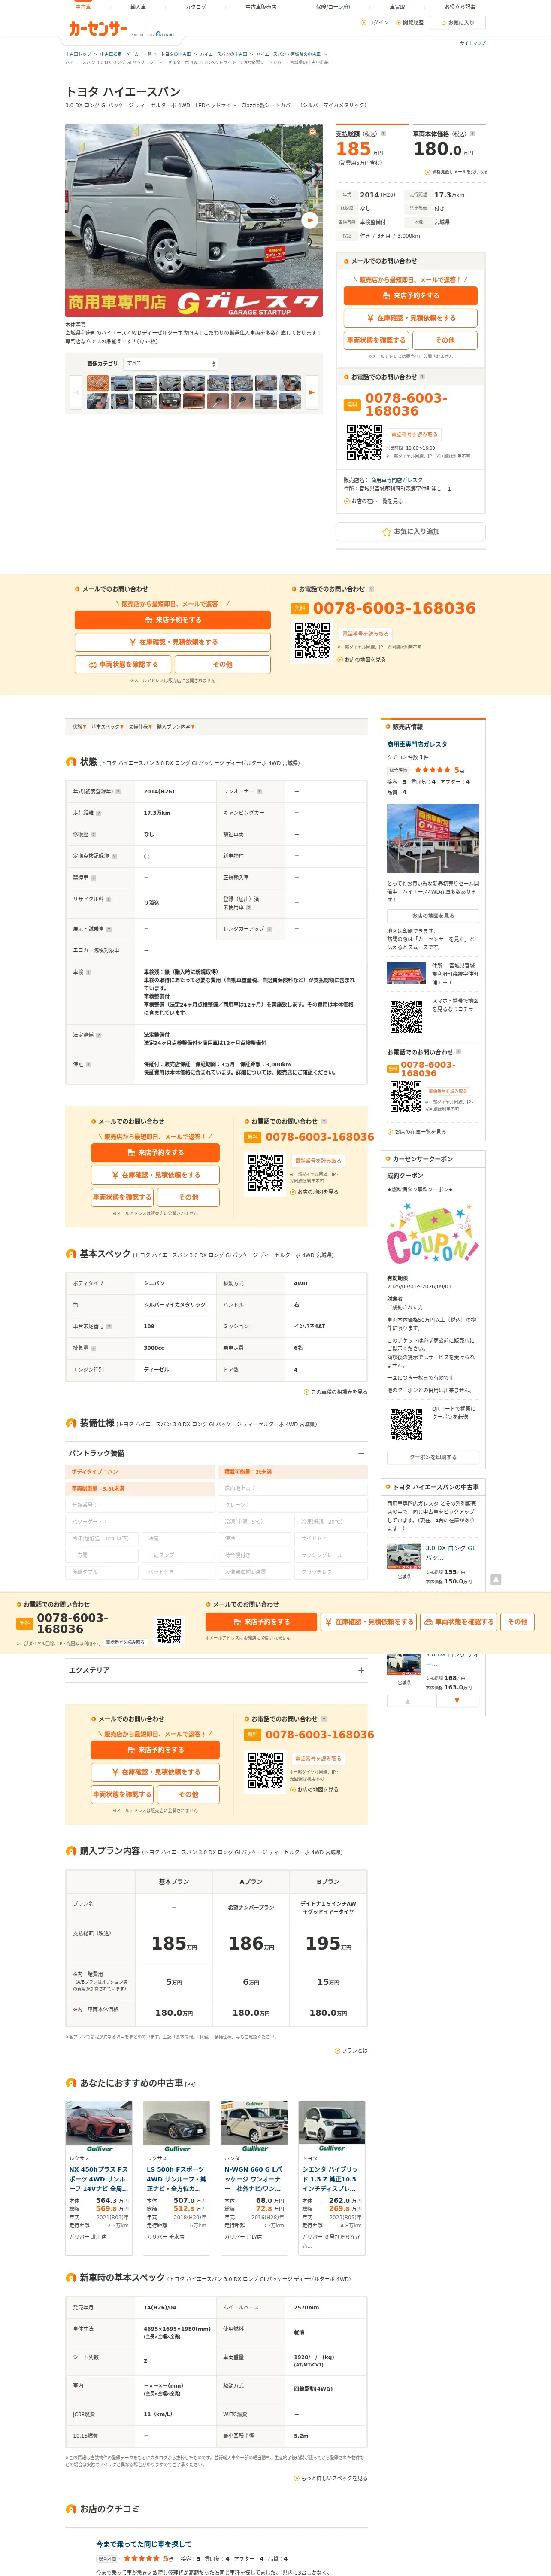Open the 輸入車 navigation tab

click(138, 7)
